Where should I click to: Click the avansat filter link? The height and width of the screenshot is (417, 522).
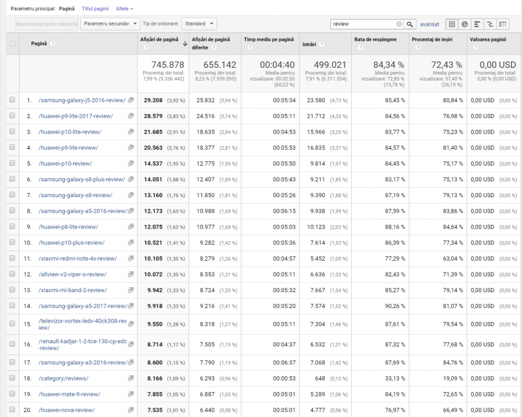click(430, 24)
